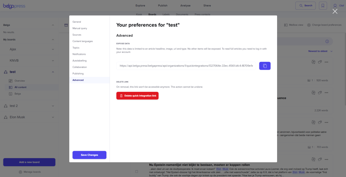The height and width of the screenshot is (177, 346).
Task: Click the magnifier icon in Search
Action: [300, 6]
